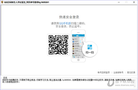The width and height of the screenshot is (138, 90).
Task: Click the 日志 log group label
Action: coord(5,78)
